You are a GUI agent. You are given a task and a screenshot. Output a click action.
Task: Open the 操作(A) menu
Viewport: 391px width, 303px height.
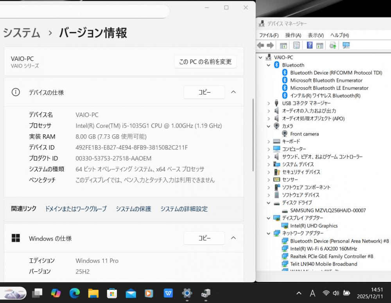point(293,35)
